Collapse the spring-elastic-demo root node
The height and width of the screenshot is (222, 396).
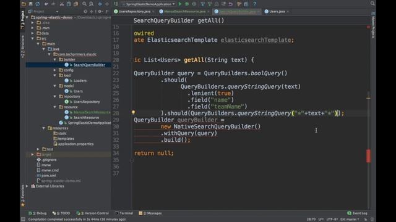pos(27,17)
